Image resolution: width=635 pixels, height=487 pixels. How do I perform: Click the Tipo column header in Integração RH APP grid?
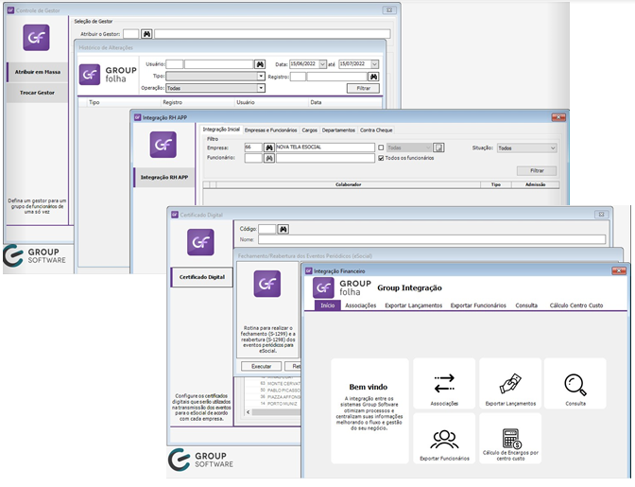pos(496,184)
